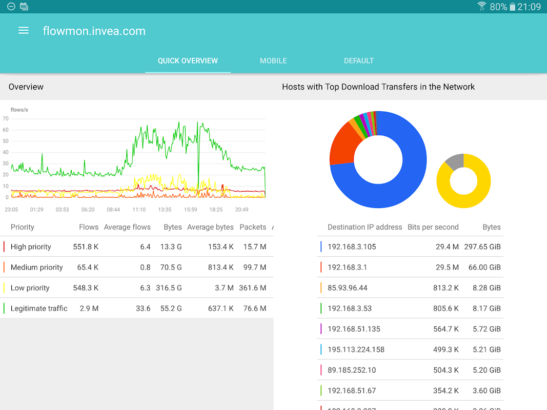Viewport: 547px width, 410px height.
Task: Select the Low priority row label
Action: (30, 288)
